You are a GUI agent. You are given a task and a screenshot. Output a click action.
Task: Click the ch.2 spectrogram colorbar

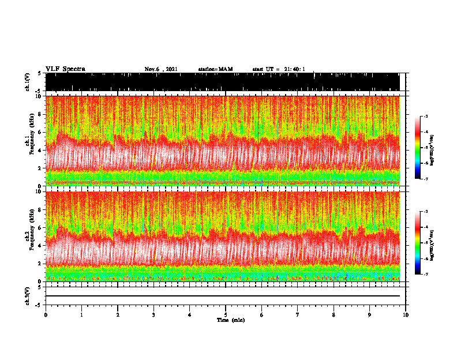(x=417, y=243)
